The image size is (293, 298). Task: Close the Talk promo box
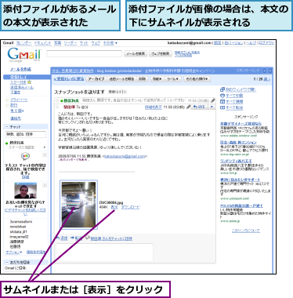[45, 155]
